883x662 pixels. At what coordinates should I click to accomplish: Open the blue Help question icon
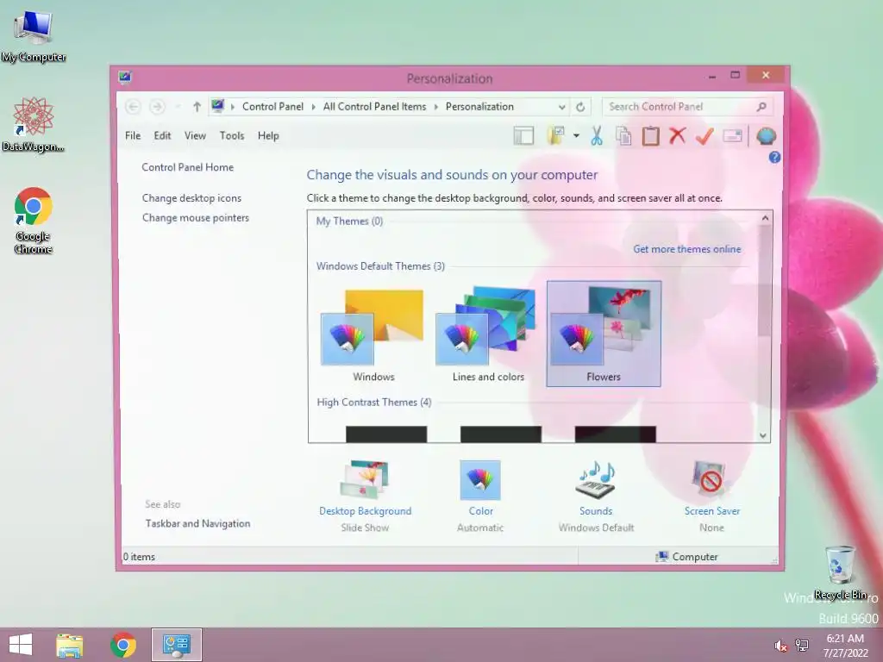pos(774,158)
